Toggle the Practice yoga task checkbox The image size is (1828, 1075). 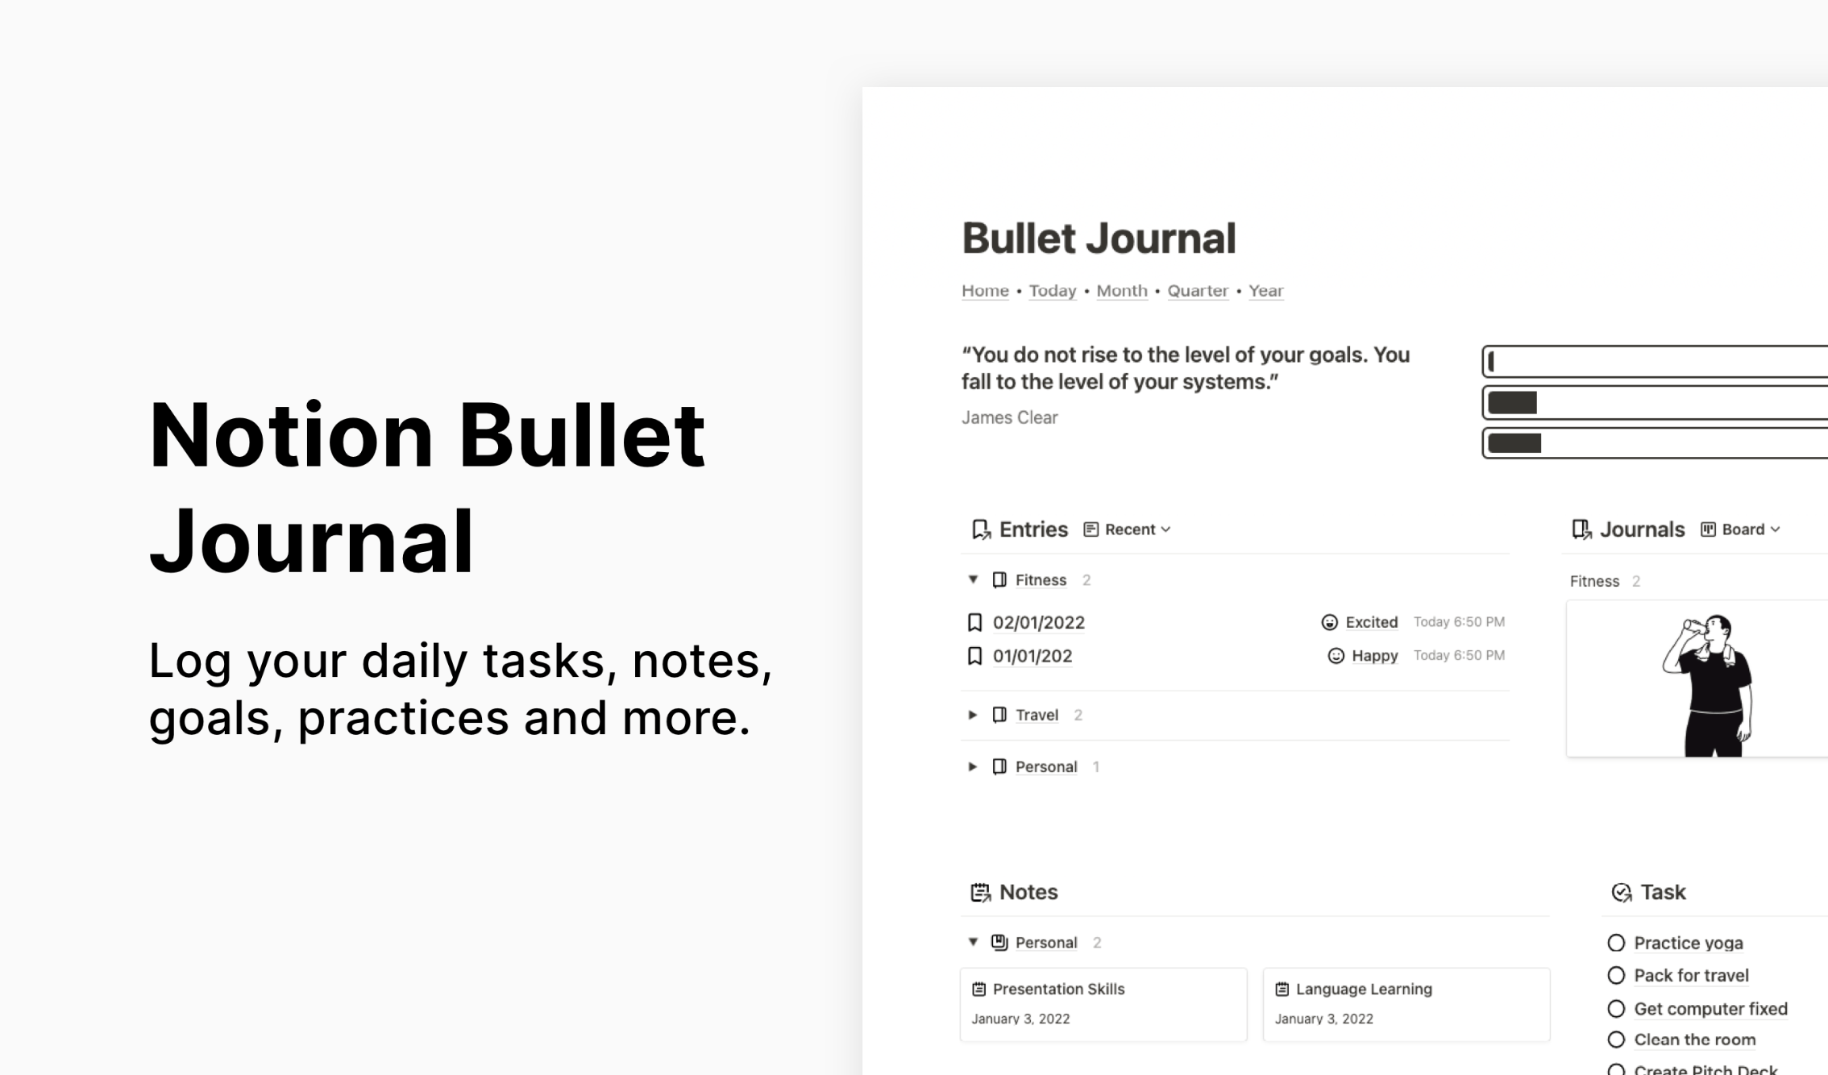click(x=1615, y=943)
